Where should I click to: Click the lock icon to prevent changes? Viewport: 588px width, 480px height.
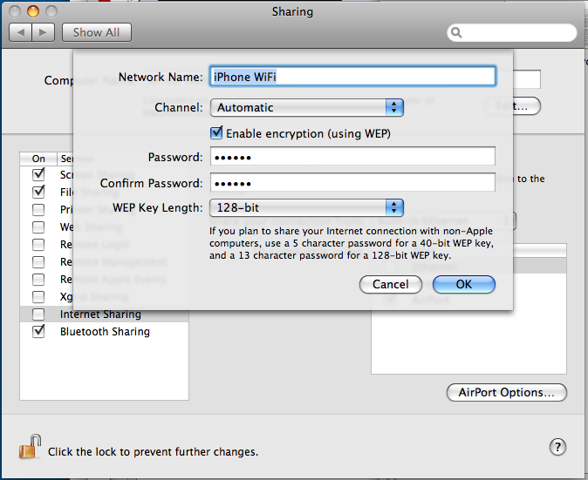[x=30, y=447]
